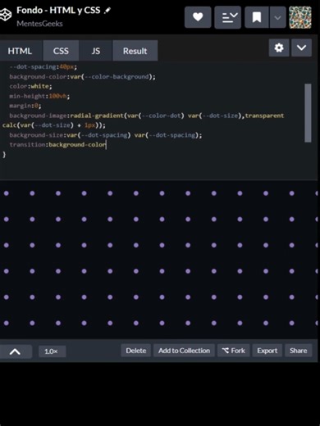
Task: Expand editor options chevron dropdown
Action: point(301,48)
